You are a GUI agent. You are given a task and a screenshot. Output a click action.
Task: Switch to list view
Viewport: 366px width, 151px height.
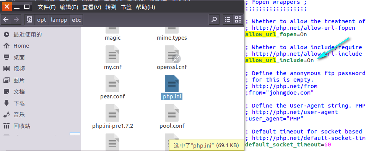(228, 19)
